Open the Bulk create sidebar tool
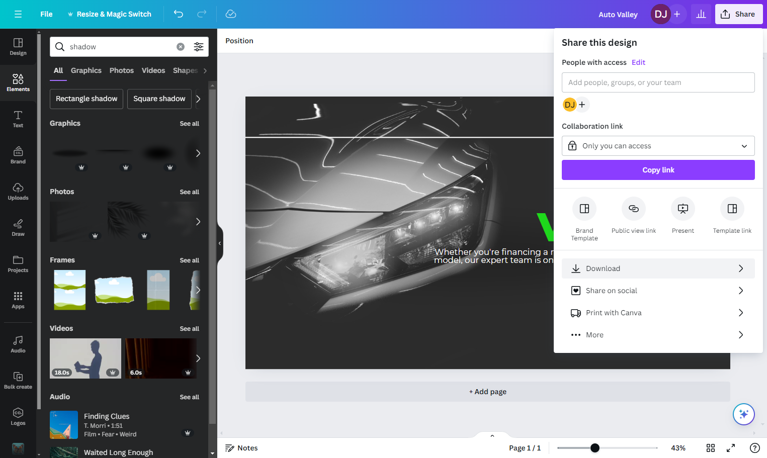 pyautogui.click(x=18, y=381)
